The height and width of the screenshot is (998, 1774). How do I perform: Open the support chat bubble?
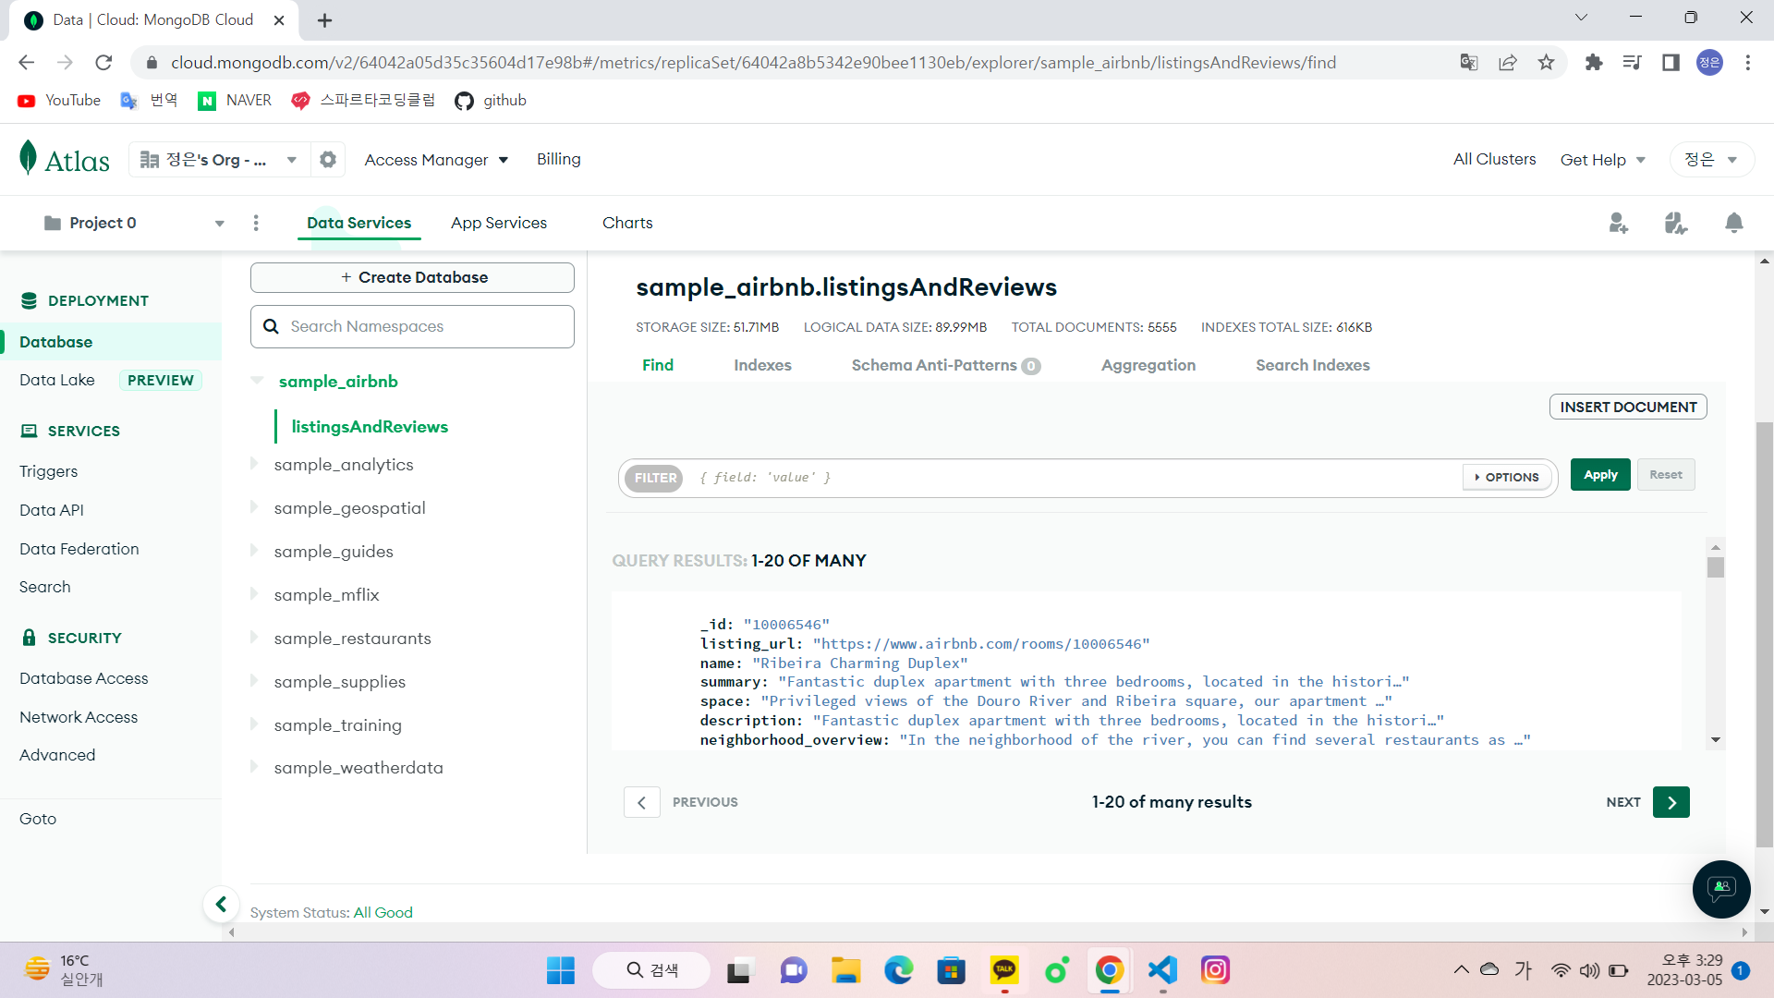(x=1721, y=889)
